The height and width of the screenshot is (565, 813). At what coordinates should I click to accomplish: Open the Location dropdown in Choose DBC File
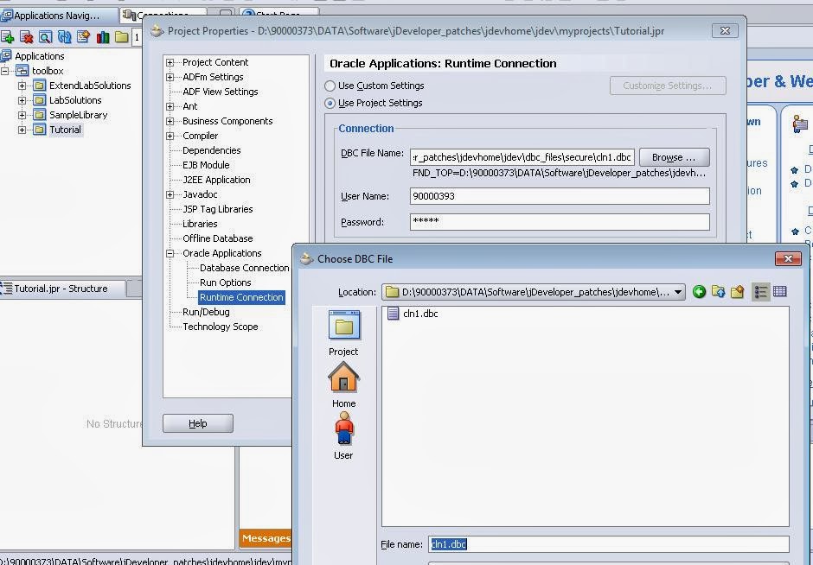678,292
